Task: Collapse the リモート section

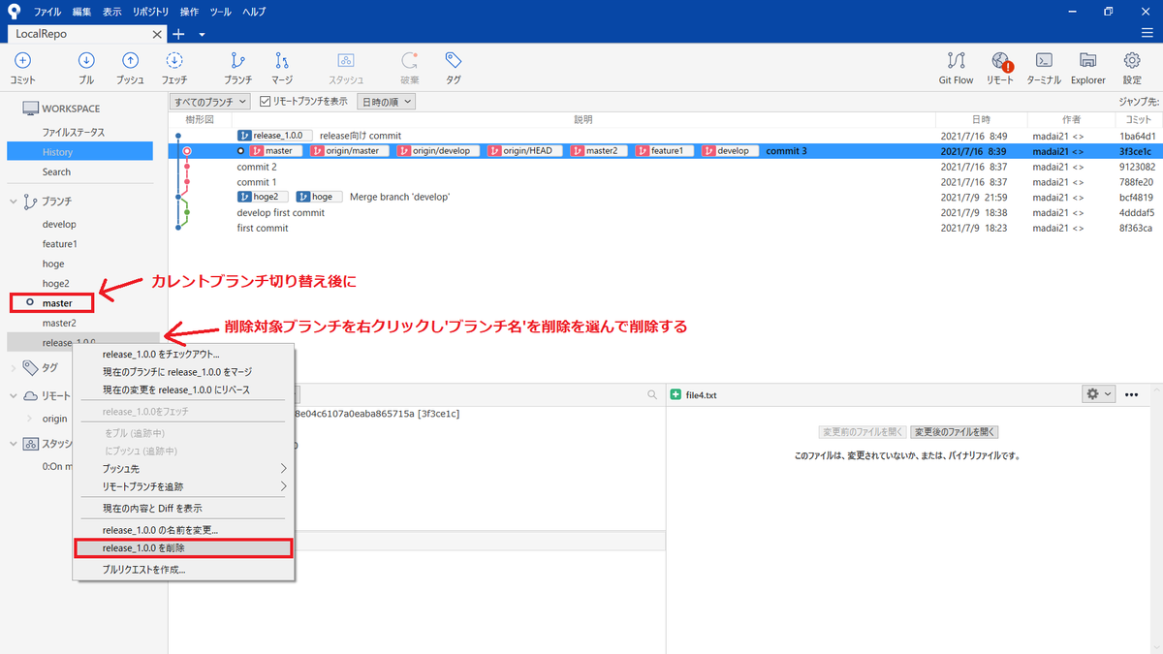Action: click(14, 395)
